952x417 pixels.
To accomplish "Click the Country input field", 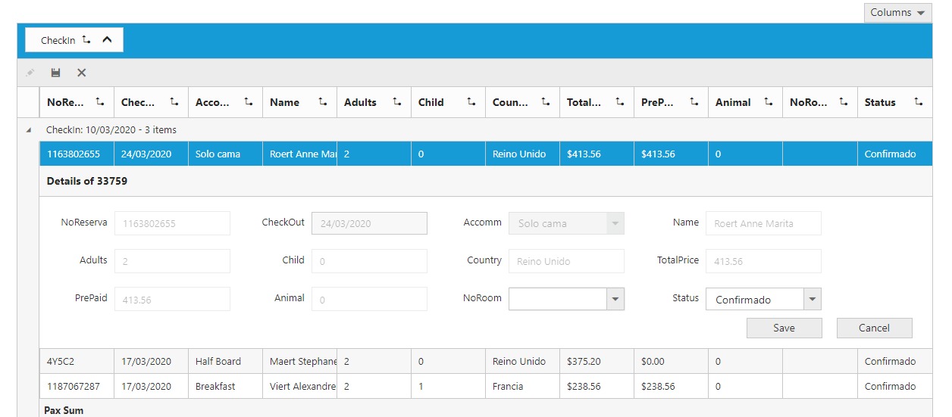I will (x=565, y=261).
